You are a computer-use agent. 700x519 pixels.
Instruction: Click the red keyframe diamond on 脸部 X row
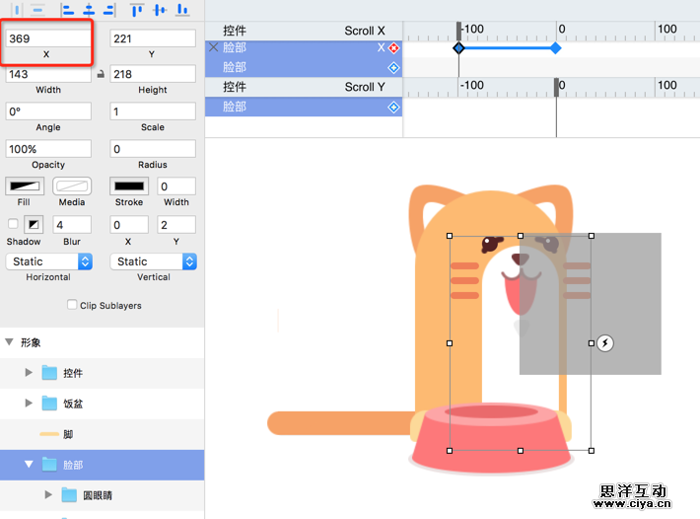(x=393, y=47)
